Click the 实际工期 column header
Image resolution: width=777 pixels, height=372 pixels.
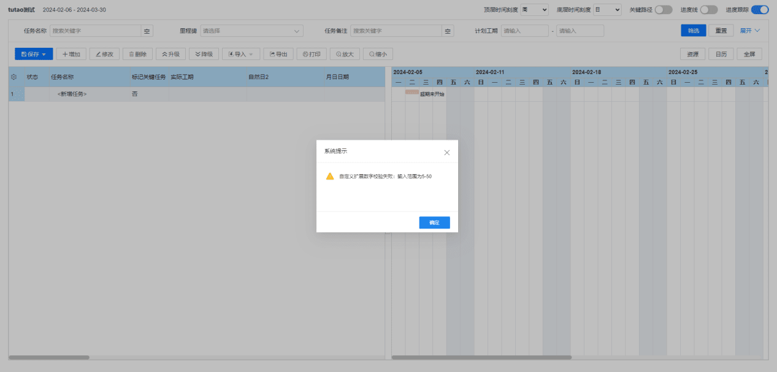[182, 77]
